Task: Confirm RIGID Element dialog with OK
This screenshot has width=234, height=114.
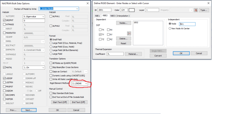Action: point(181,53)
